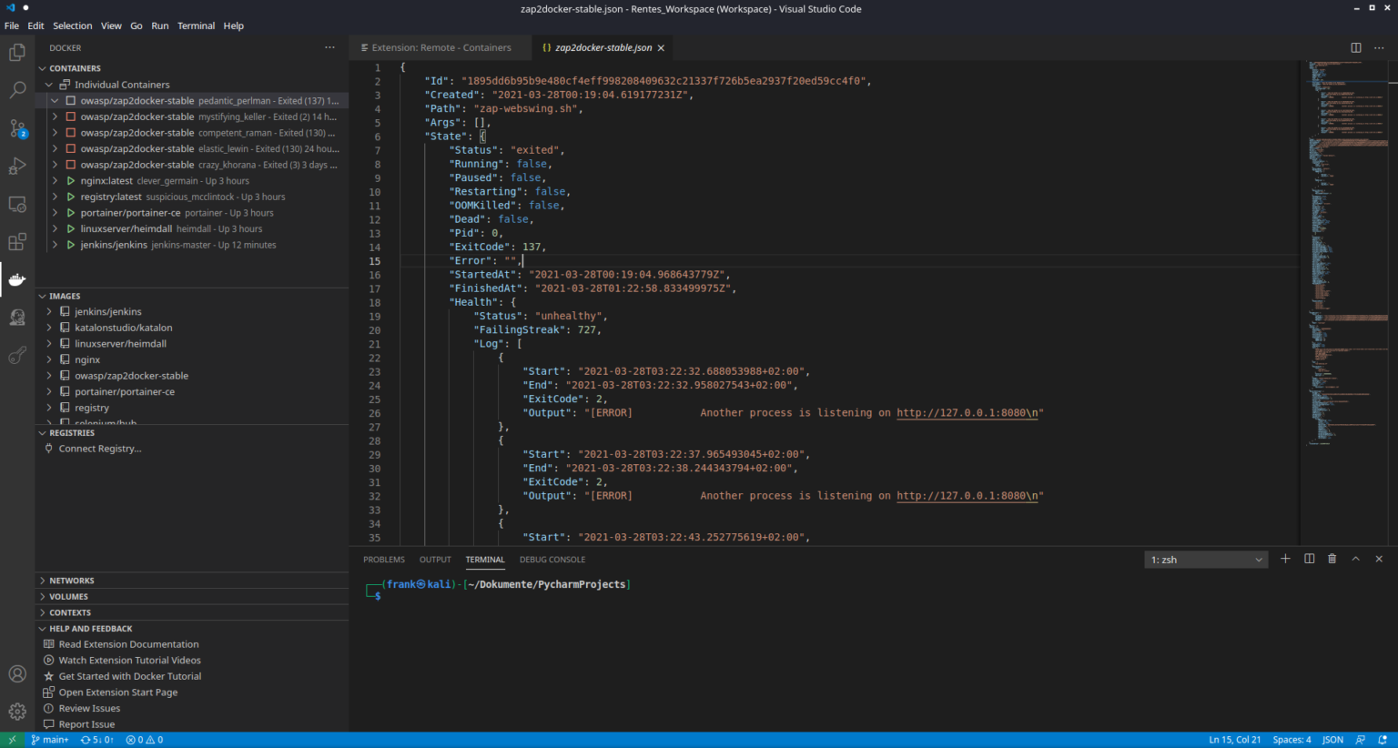Select portainer/portainer-ce container row

point(192,213)
